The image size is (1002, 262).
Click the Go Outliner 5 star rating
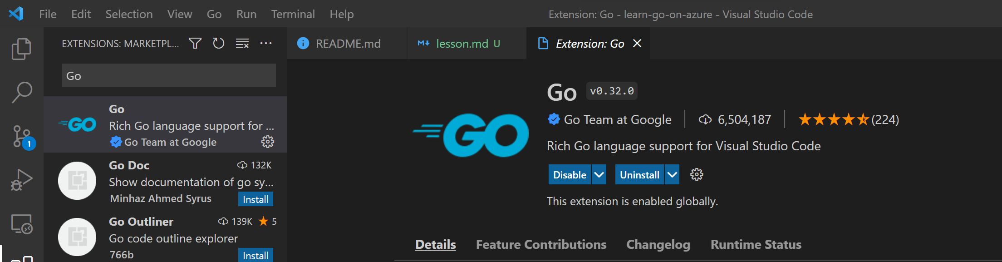coord(268,221)
